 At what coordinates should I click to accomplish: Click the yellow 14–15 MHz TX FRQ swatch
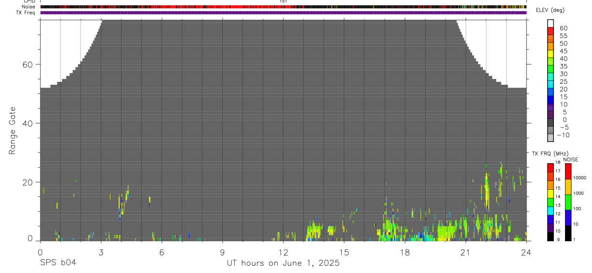pos(550,194)
